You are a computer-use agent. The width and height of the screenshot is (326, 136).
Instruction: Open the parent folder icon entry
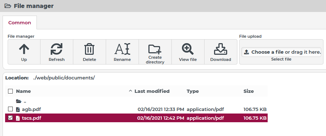tap(19, 101)
